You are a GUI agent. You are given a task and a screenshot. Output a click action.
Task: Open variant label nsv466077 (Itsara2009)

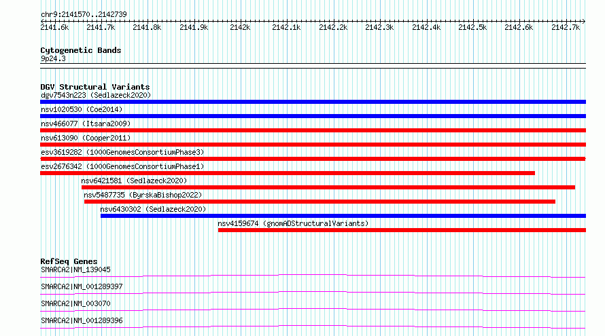coord(86,124)
